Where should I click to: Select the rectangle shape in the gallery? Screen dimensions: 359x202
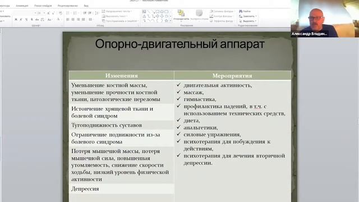157,12
